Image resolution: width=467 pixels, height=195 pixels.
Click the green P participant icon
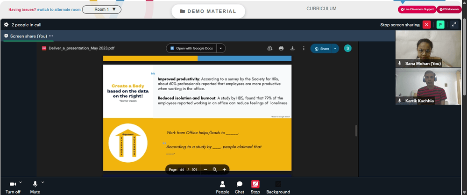point(440,25)
